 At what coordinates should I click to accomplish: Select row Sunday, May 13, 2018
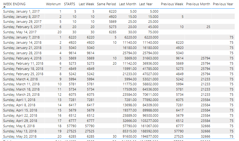(x=118, y=131)
